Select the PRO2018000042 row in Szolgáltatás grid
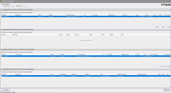This screenshot has width=171, height=93. (x=86, y=56)
